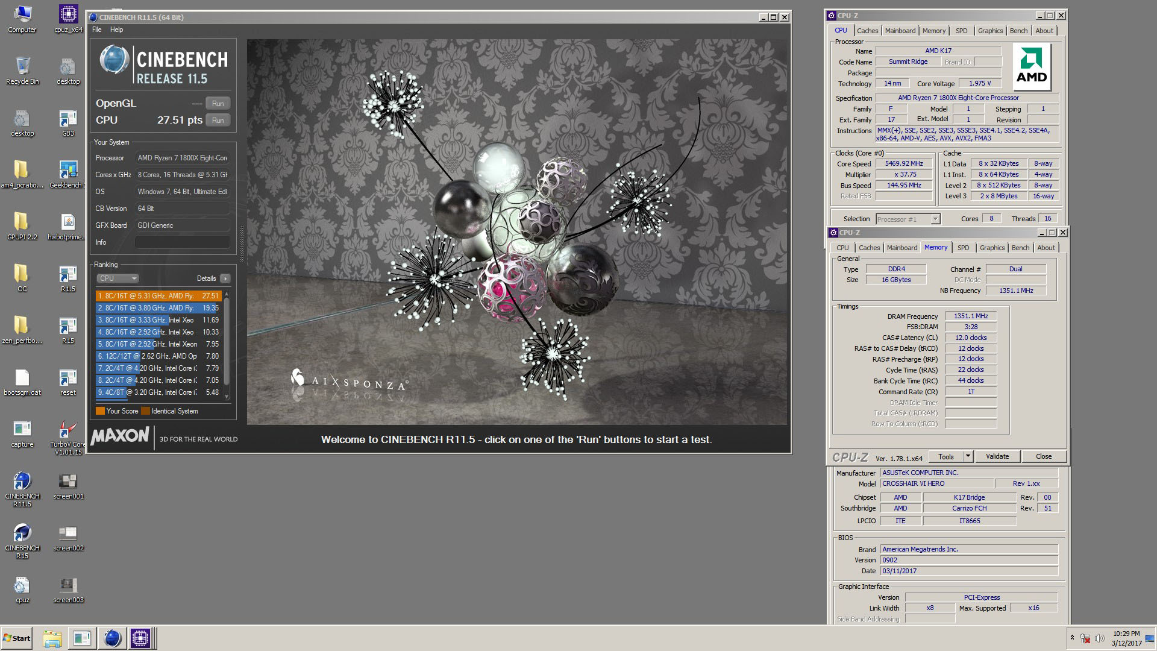Select the am4_pcratio folder icon

pos(22,174)
